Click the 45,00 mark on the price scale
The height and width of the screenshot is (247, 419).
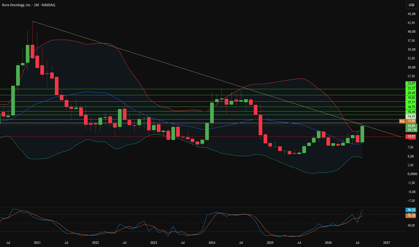click(411, 14)
